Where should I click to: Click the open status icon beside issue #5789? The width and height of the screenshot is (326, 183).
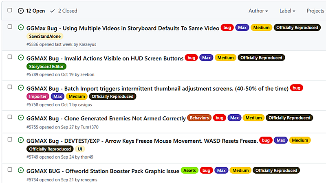(21, 58)
